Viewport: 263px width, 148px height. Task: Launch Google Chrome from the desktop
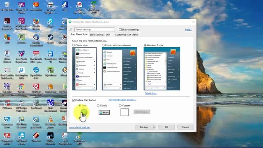click(21, 89)
